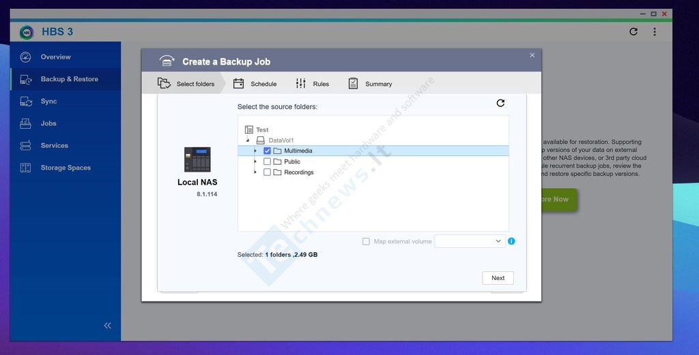Viewport: 699px width, 355px height.
Task: Click the Jobs sidebar icon
Action: [25, 123]
